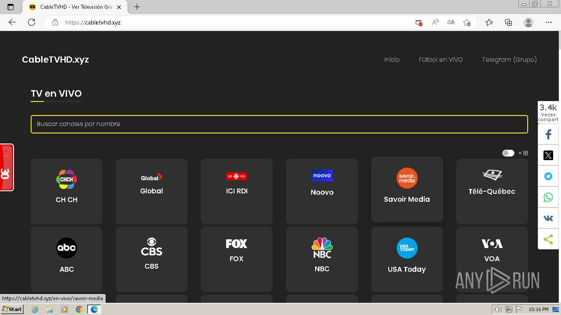Switch to Edge in the taskbar
Viewport: 561px width, 315px height.
(94, 309)
